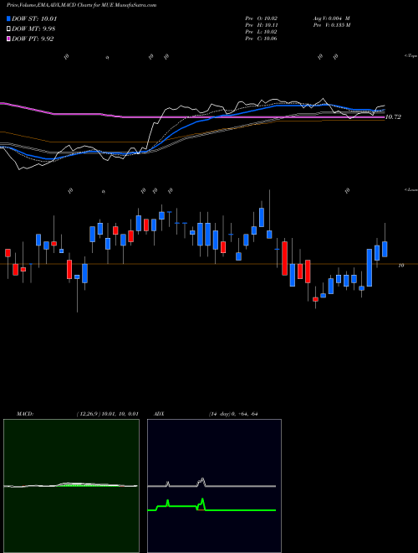Viewport: 418px width, 553px height.
Task: Click the 'Pre L: 10.02' value
Action: pyautogui.click(x=261, y=32)
